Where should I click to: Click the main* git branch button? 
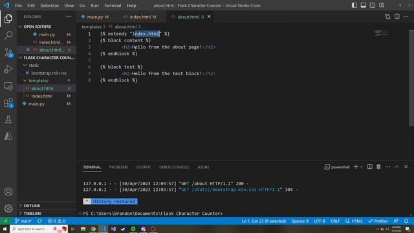click(x=23, y=221)
